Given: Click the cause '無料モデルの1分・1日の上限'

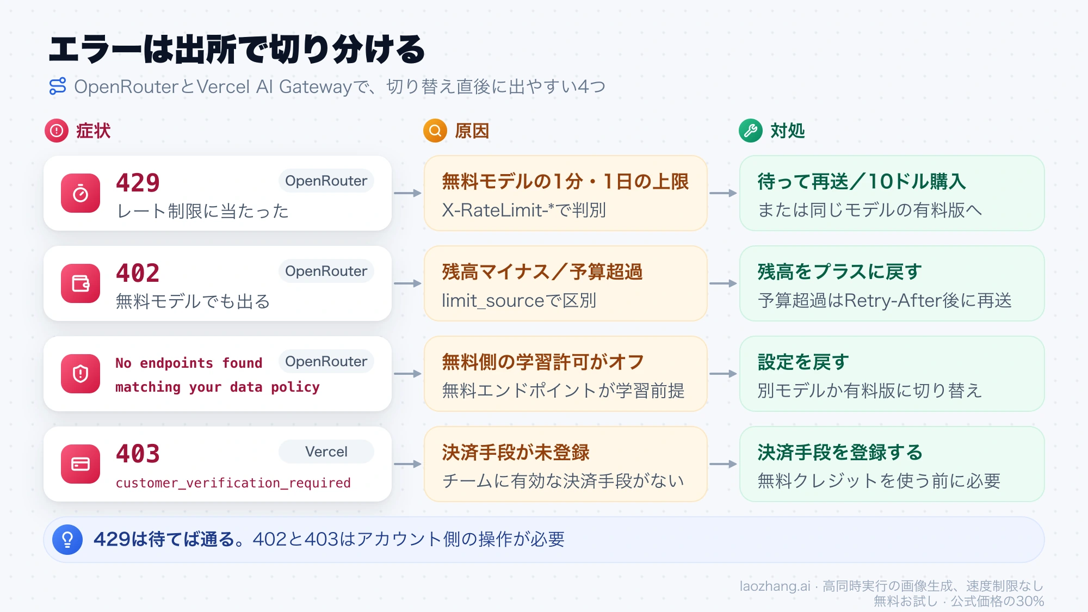Looking at the screenshot, I should (x=565, y=181).
